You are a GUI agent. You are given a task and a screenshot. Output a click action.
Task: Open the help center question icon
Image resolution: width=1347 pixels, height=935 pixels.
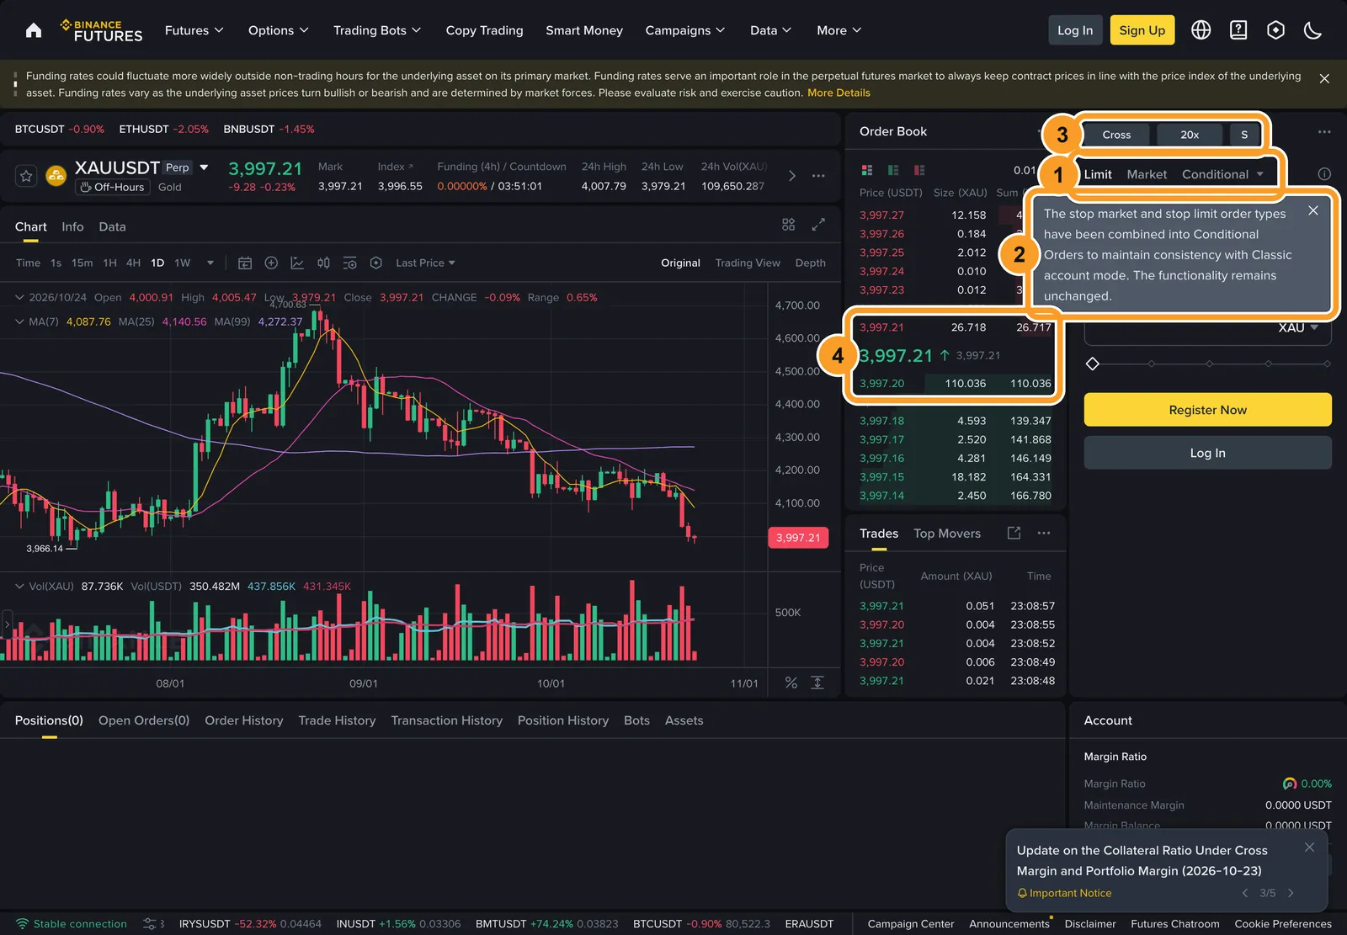(1238, 30)
